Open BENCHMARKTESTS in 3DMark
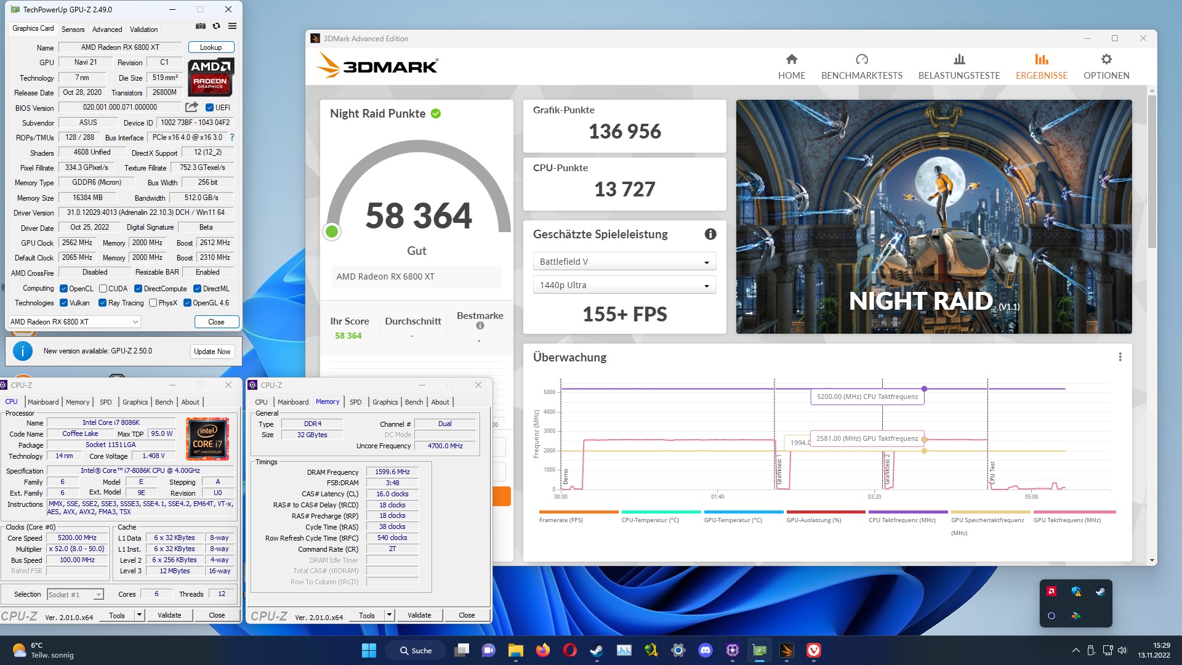1182x665 pixels. coord(862,67)
